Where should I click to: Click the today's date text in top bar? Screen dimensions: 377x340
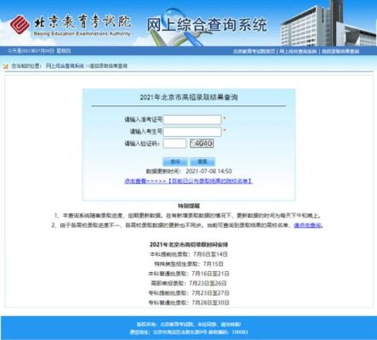click(x=39, y=51)
